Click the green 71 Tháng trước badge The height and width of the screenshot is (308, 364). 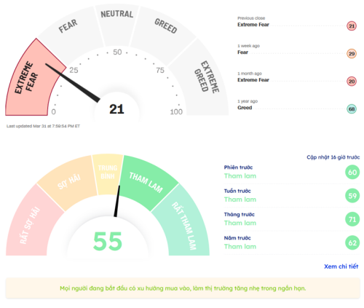[x=352, y=219]
